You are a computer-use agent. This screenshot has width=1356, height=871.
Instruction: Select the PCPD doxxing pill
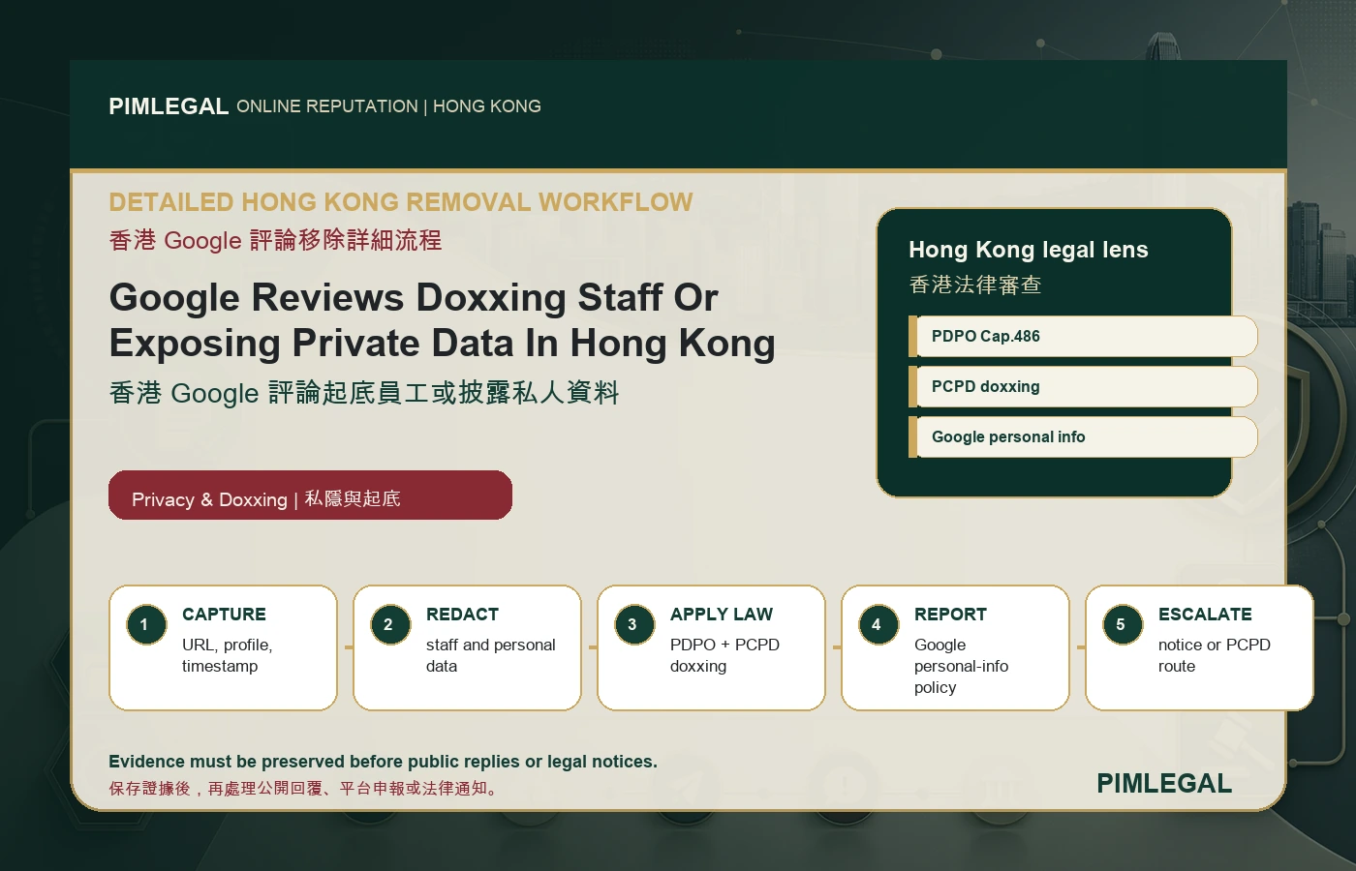(x=1083, y=386)
